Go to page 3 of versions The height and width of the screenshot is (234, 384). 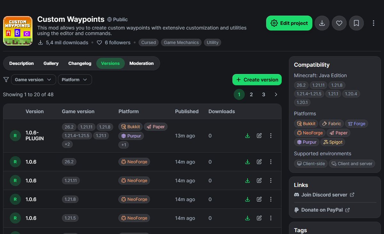[x=264, y=95]
